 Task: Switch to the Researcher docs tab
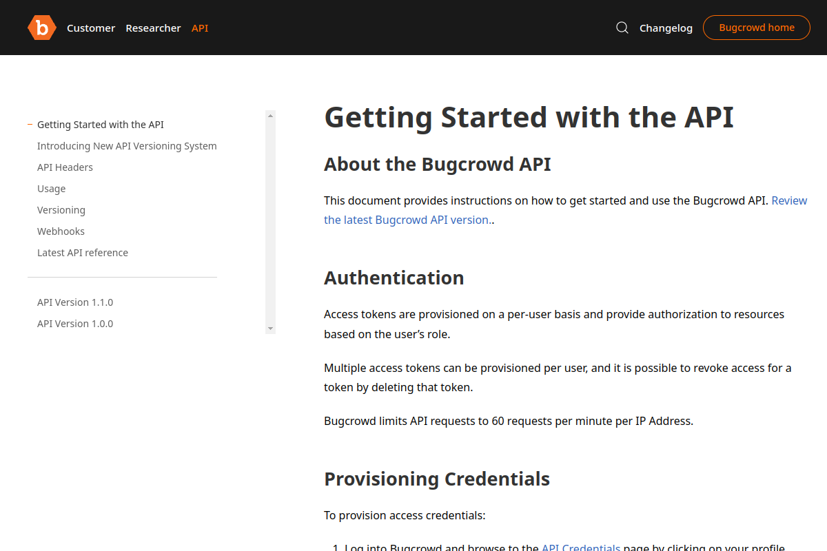[x=153, y=28]
